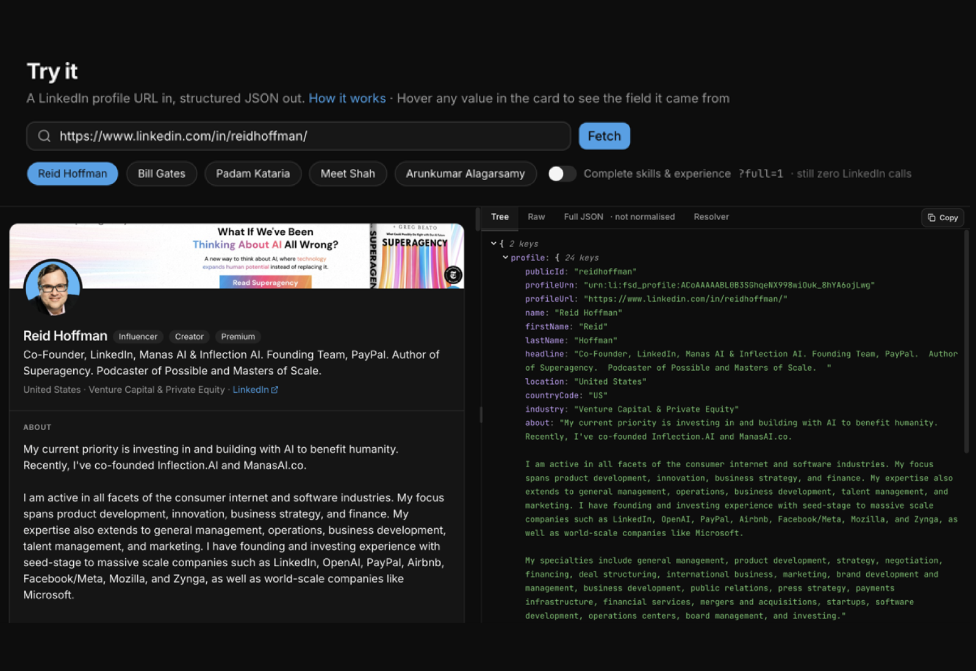The image size is (976, 671).
Task: Follow the How it works link
Action: click(x=347, y=98)
